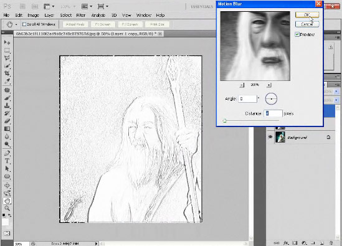Toggle the Preview checkbox in Motion Blur
This screenshot has width=342, height=246.
coord(297,34)
